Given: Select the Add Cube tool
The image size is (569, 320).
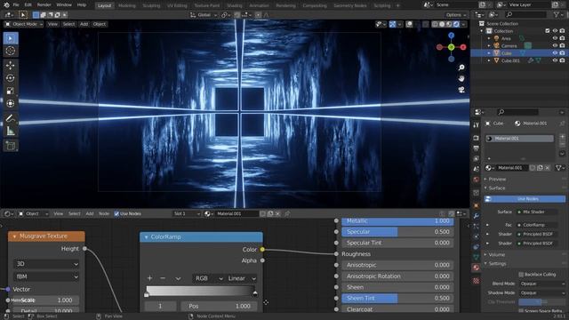Looking at the screenshot, I should [11, 146].
